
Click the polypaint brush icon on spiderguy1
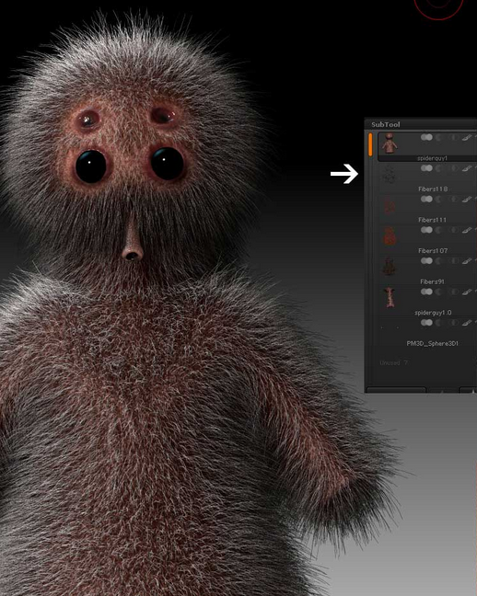tap(467, 138)
